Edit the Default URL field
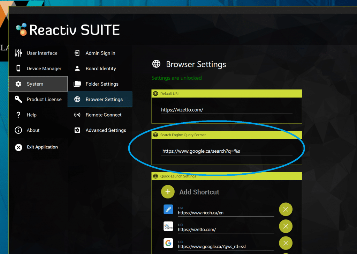This screenshot has height=254, width=357. click(227, 110)
